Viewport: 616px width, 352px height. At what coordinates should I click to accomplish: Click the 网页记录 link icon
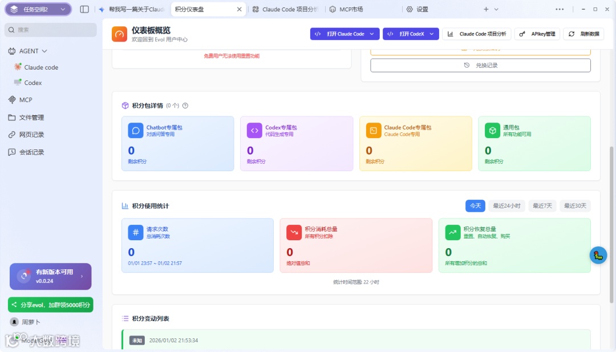point(12,135)
